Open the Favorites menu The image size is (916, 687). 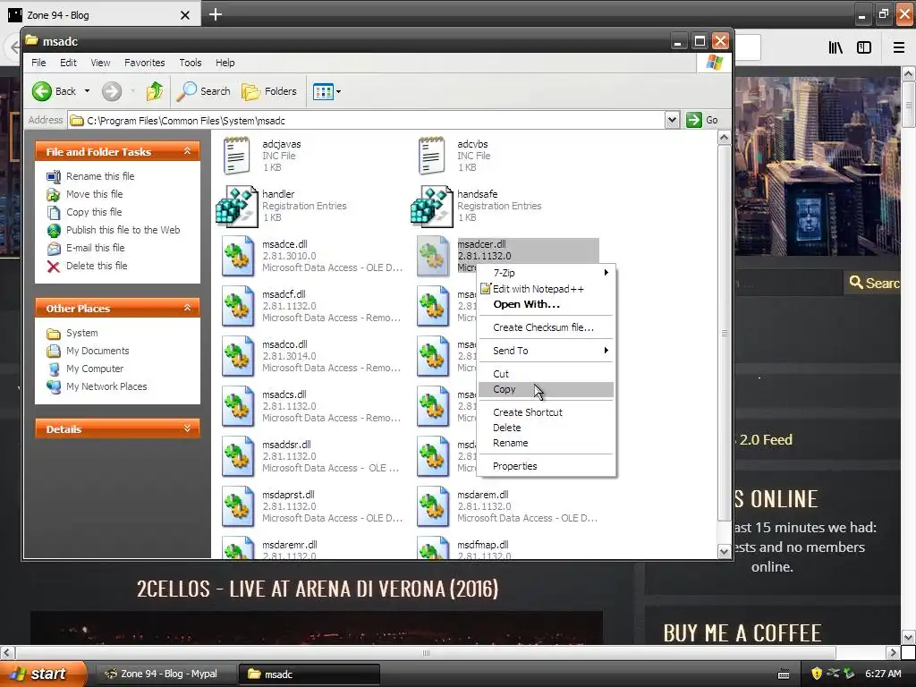144,63
